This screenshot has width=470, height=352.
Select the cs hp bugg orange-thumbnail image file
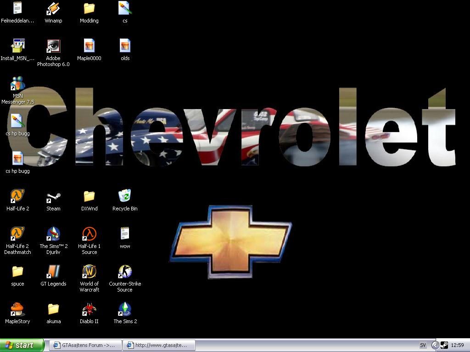coord(18,159)
